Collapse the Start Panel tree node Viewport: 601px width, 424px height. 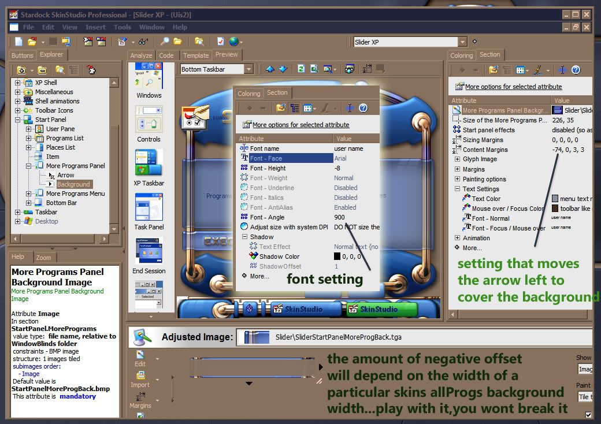click(x=18, y=120)
